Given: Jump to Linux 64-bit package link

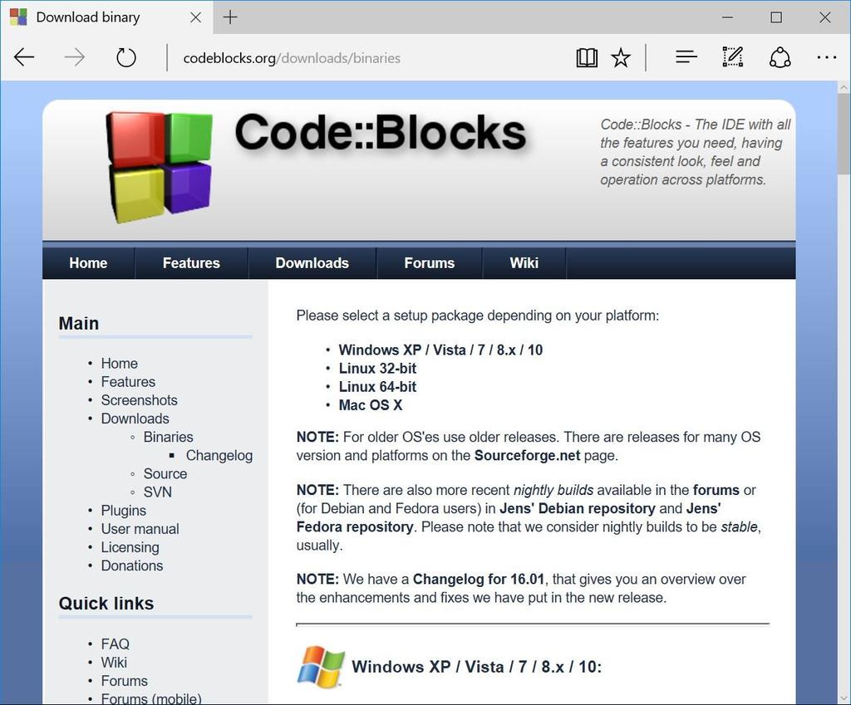Looking at the screenshot, I should pos(378,387).
